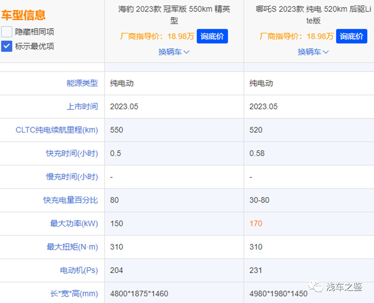Select the 520 range value cell

point(309,130)
